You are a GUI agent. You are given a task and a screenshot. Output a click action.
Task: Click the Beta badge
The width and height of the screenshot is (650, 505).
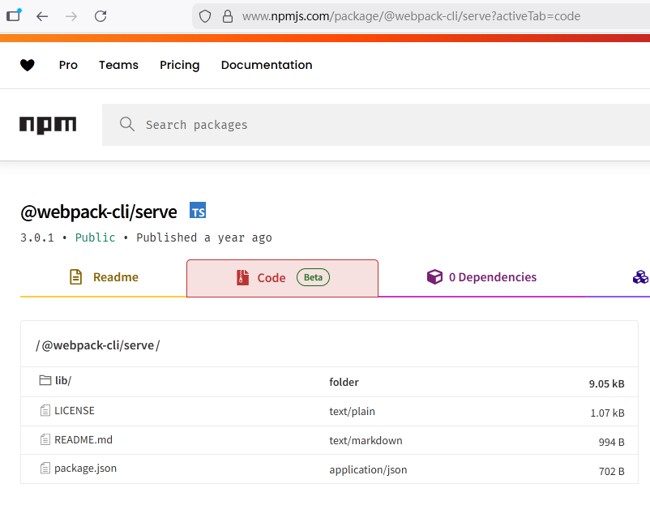(313, 277)
